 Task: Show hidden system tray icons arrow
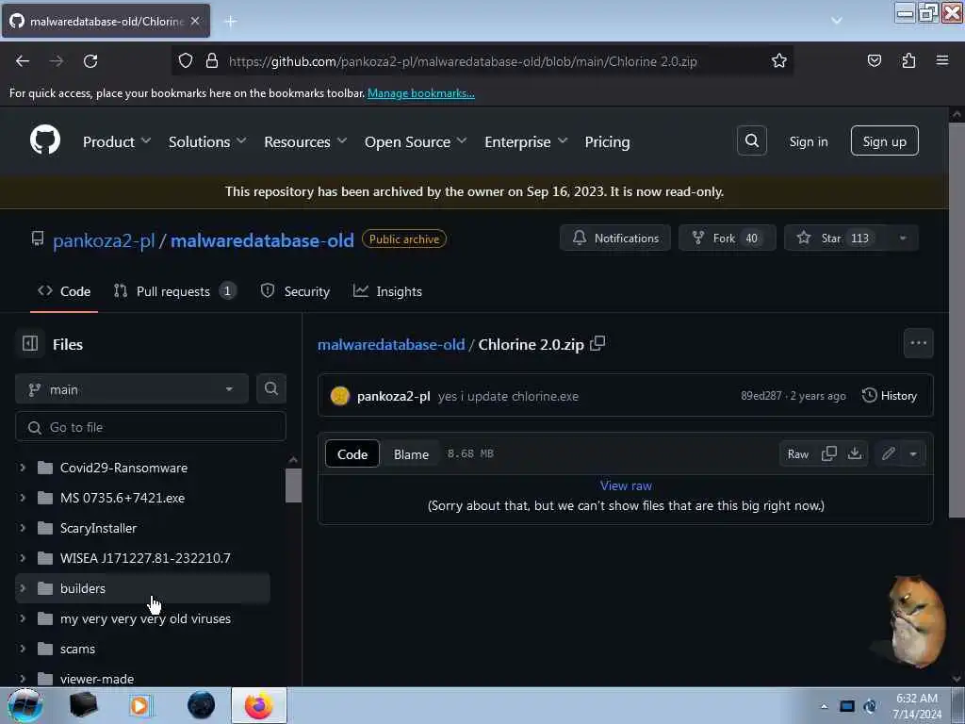824,706
